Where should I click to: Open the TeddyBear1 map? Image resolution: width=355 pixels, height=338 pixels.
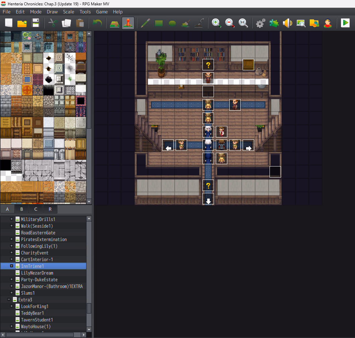32,313
